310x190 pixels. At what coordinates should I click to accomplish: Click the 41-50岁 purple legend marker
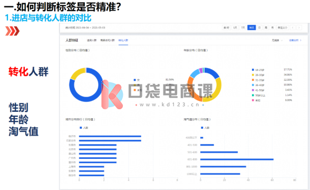[x=253, y=90]
